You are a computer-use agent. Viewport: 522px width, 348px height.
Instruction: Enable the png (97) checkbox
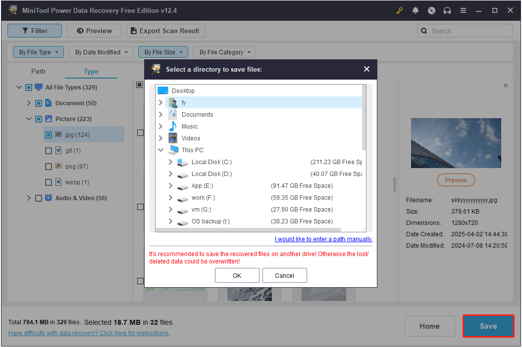click(48, 166)
